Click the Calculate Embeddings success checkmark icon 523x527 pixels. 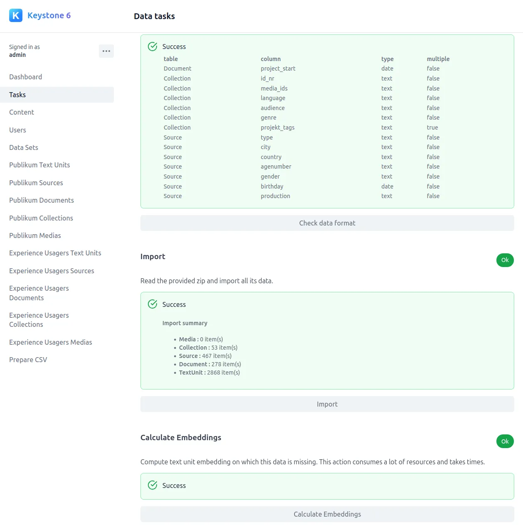coord(152,485)
